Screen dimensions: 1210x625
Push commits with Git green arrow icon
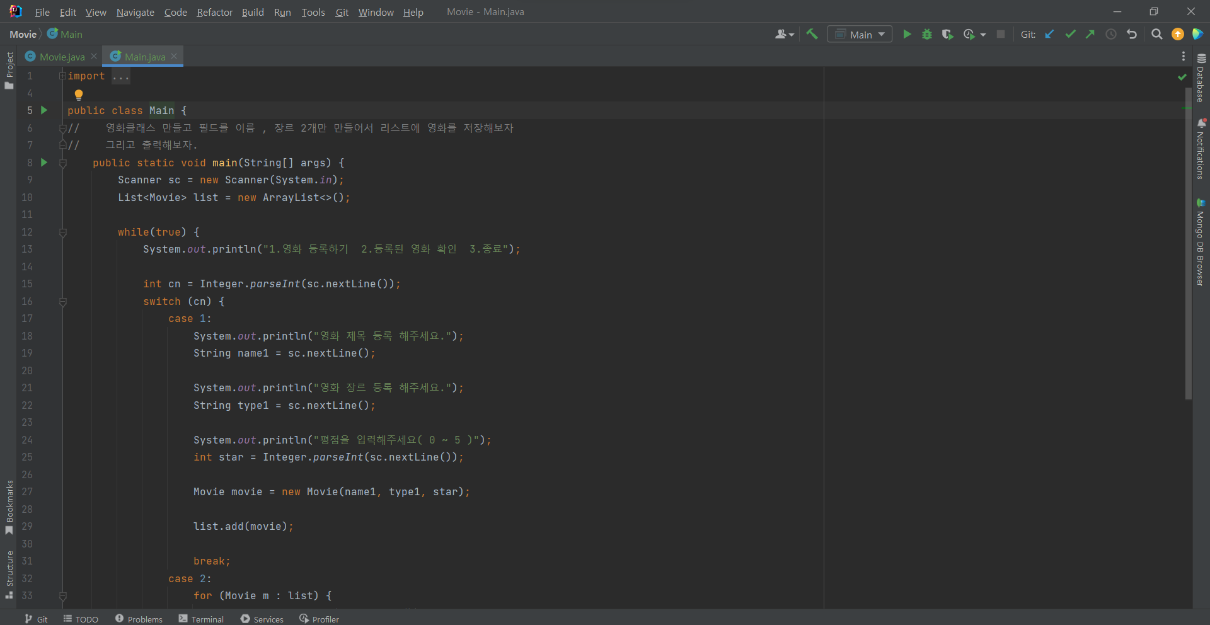(1090, 34)
